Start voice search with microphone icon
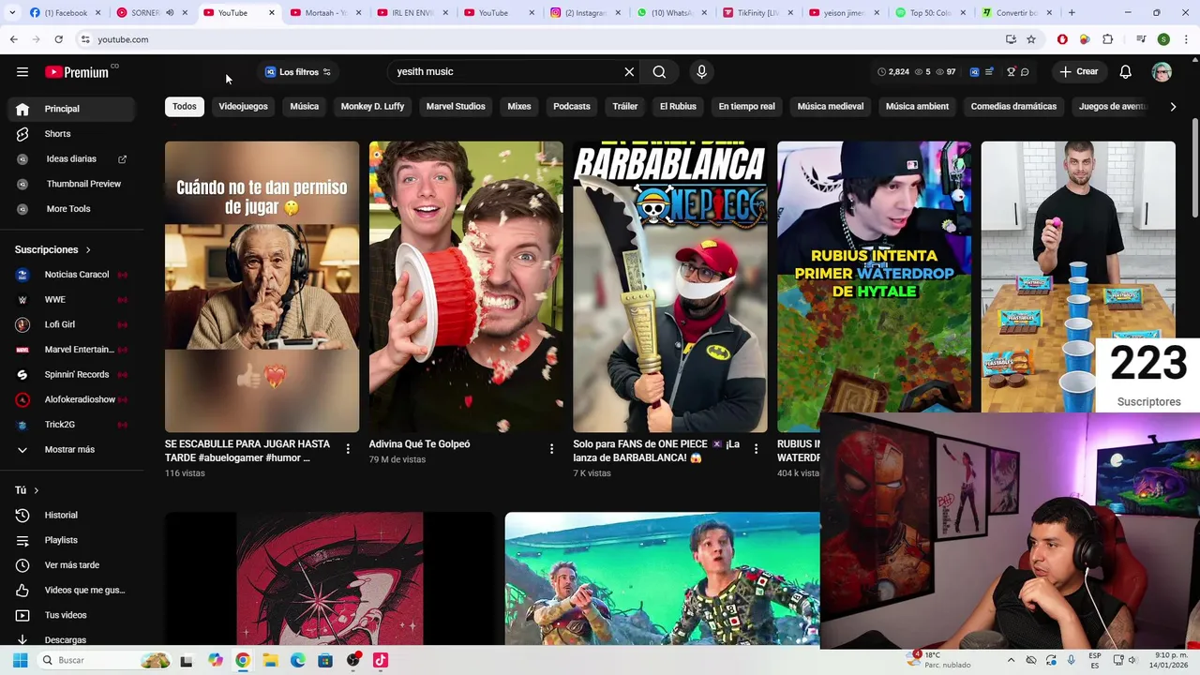The height and width of the screenshot is (675, 1200). 701,72
